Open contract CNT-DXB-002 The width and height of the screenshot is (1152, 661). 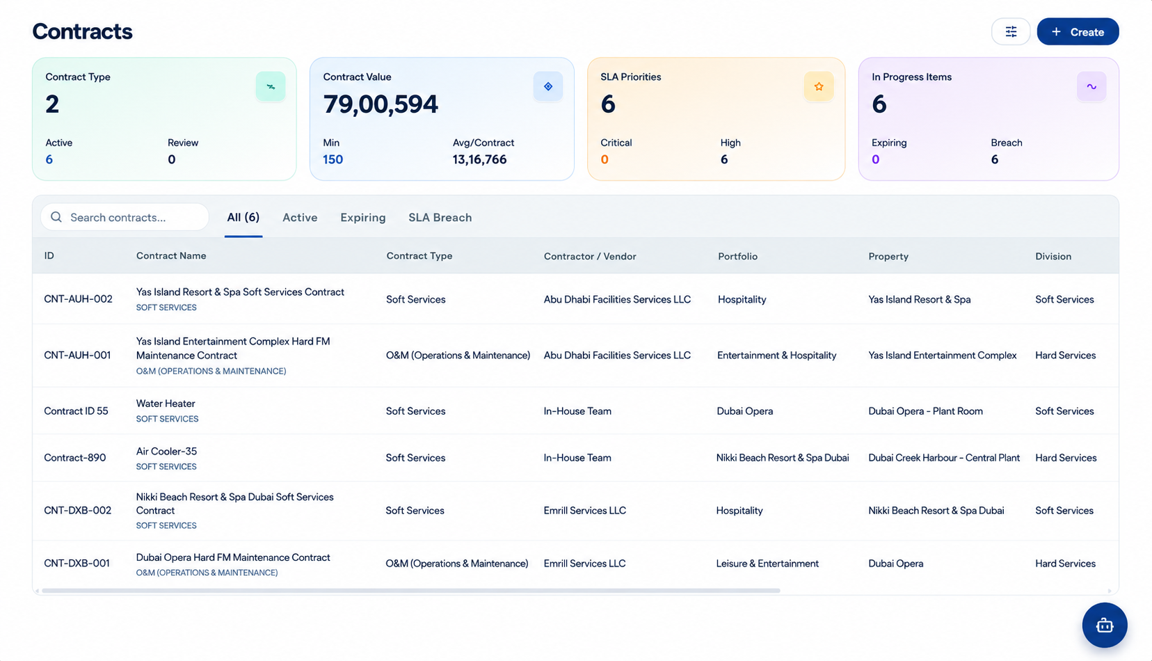(x=77, y=510)
